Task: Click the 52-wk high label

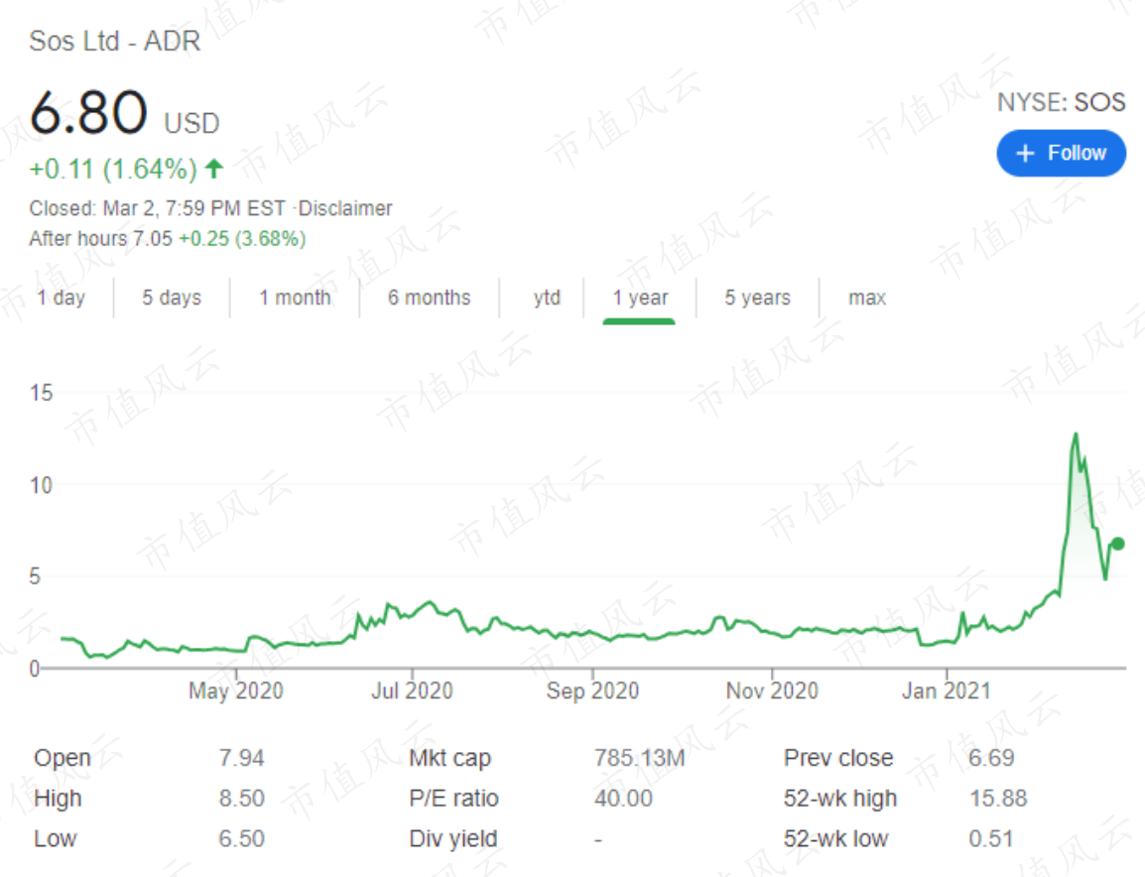Action: pyautogui.click(x=840, y=799)
